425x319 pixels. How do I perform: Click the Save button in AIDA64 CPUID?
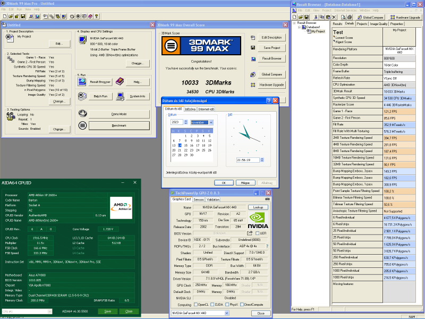(x=108, y=312)
